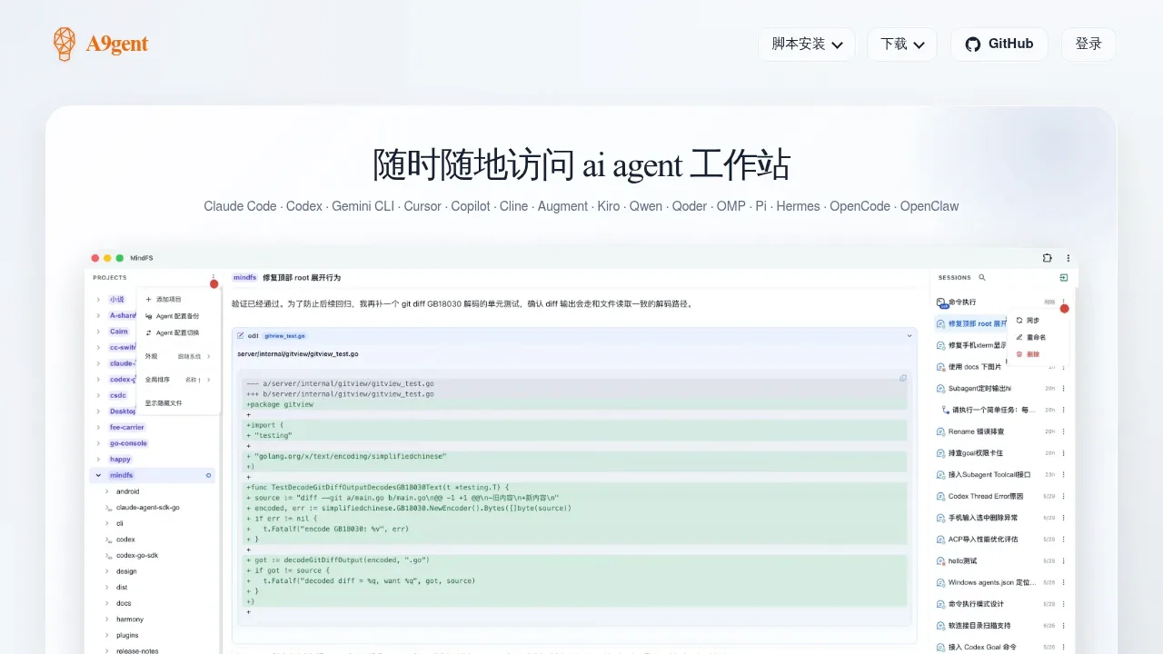Choose 删除 in the session menu
Screen dimensions: 1163x654
tap(1029, 354)
